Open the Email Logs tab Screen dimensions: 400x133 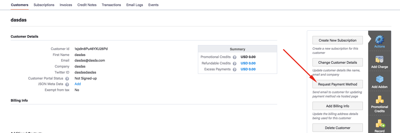click(135, 5)
